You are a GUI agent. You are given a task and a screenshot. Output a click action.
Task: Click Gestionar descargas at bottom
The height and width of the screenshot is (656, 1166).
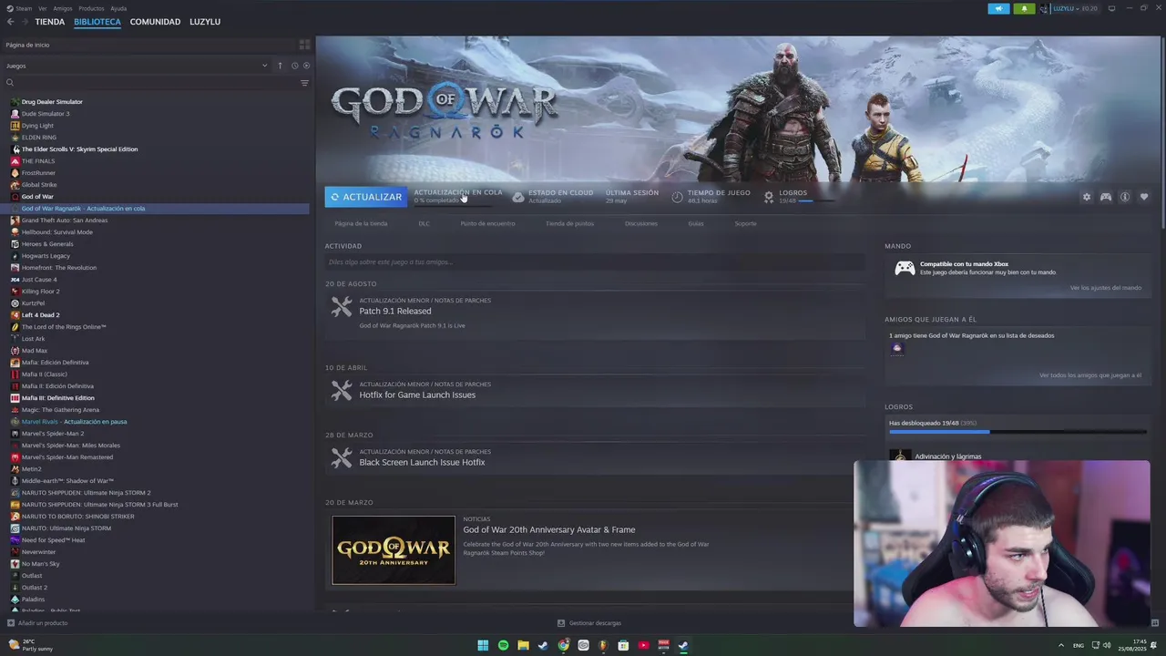[588, 623]
